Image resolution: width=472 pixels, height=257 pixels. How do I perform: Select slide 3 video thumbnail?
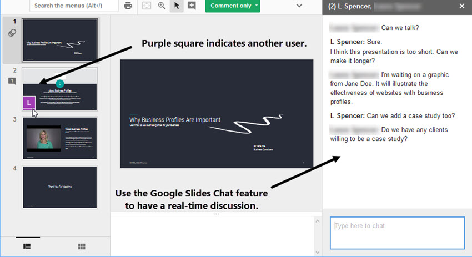point(60,138)
